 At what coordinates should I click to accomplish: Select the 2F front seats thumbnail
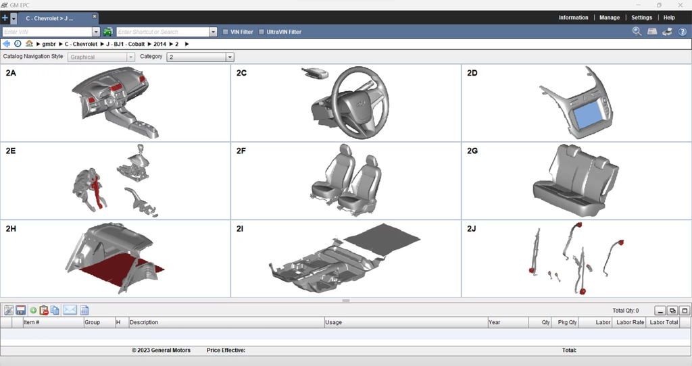click(x=345, y=181)
